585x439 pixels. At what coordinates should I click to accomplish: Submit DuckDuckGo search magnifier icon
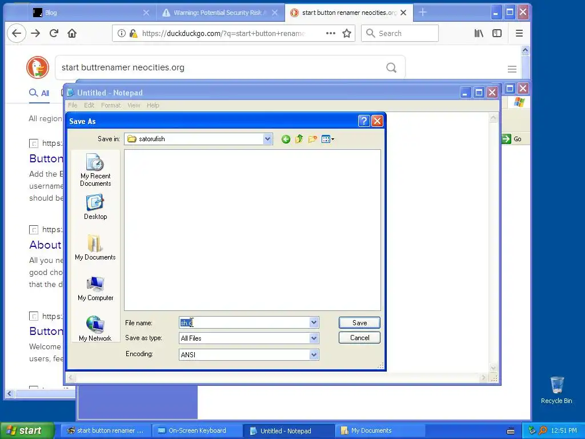(x=391, y=67)
